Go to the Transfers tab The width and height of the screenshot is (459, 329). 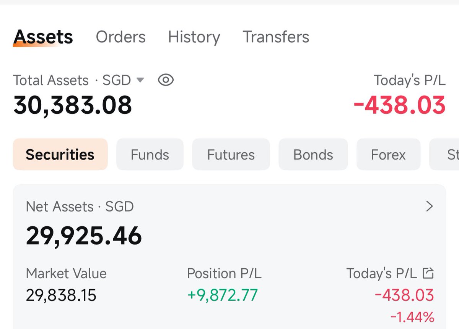[x=276, y=37]
